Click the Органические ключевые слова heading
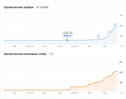 click(x=25, y=54)
